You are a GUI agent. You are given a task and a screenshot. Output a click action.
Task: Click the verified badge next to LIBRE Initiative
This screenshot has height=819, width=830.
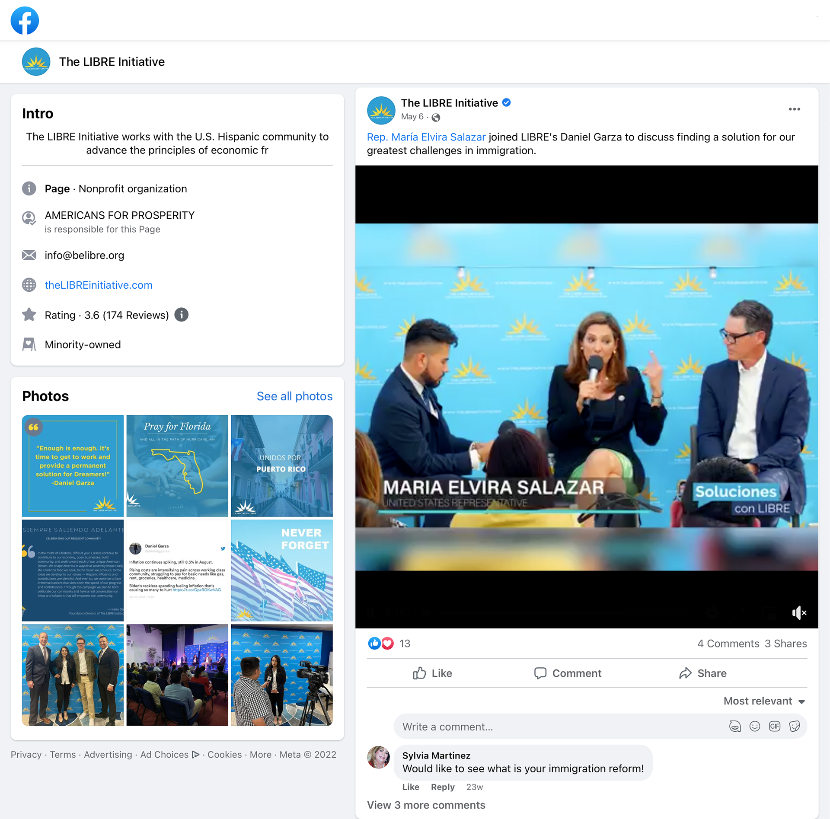(x=507, y=103)
